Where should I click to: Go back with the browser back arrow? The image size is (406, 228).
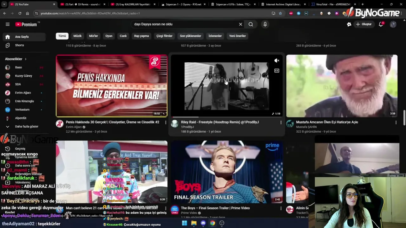tap(4, 13)
